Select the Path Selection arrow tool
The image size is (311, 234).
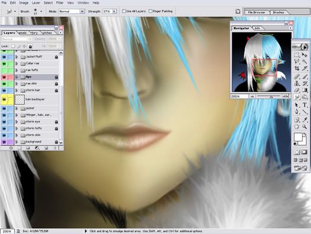point(297,105)
